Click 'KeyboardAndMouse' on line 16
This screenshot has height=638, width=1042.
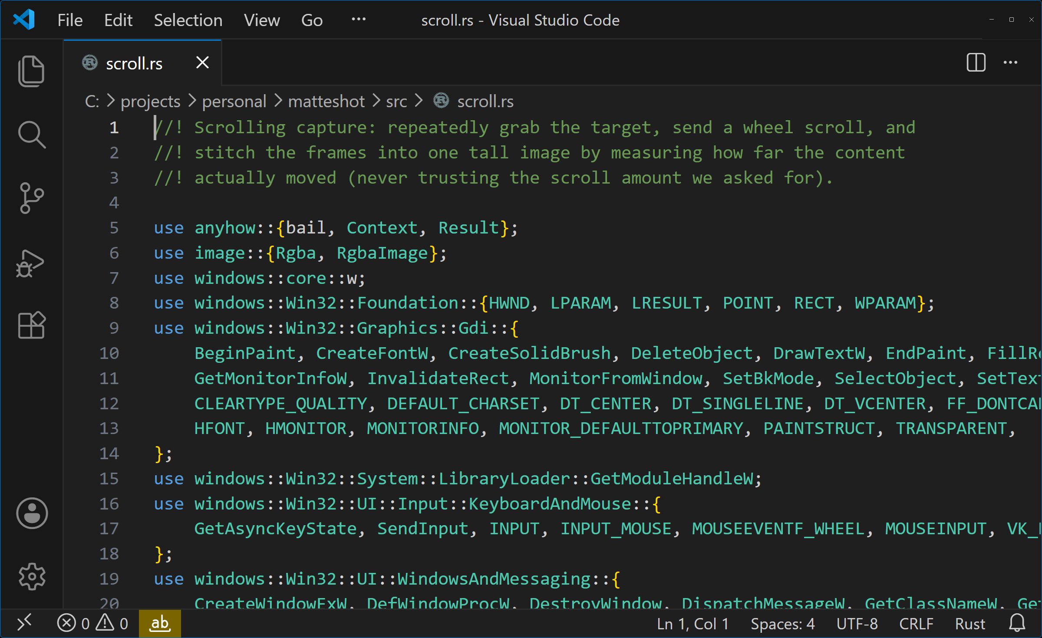(550, 504)
